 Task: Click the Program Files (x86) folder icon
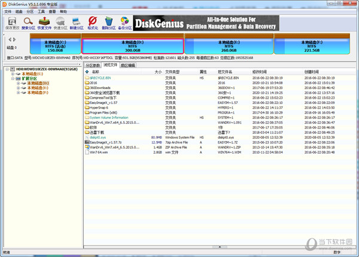click(87, 112)
